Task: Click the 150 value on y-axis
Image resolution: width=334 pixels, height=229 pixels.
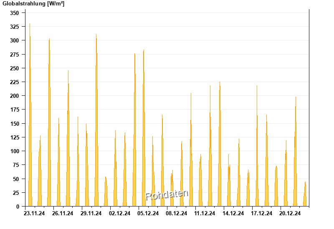Action: tap(15, 124)
